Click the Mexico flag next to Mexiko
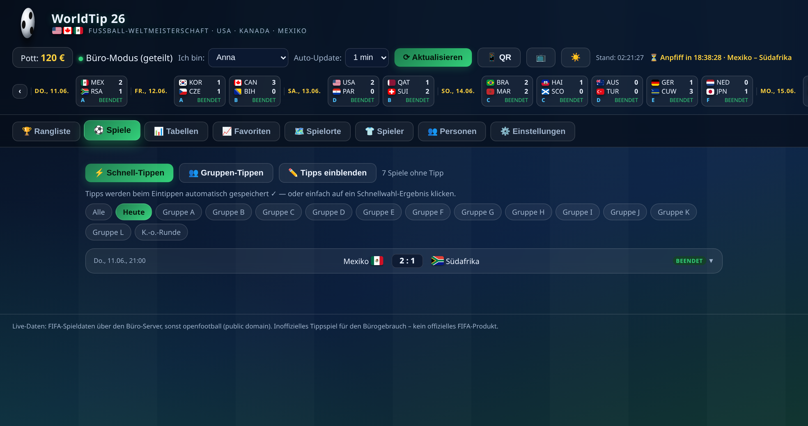This screenshot has height=426, width=808. 377,261
